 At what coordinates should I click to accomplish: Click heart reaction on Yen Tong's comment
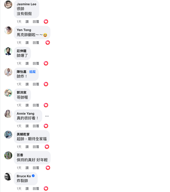(48, 43)
